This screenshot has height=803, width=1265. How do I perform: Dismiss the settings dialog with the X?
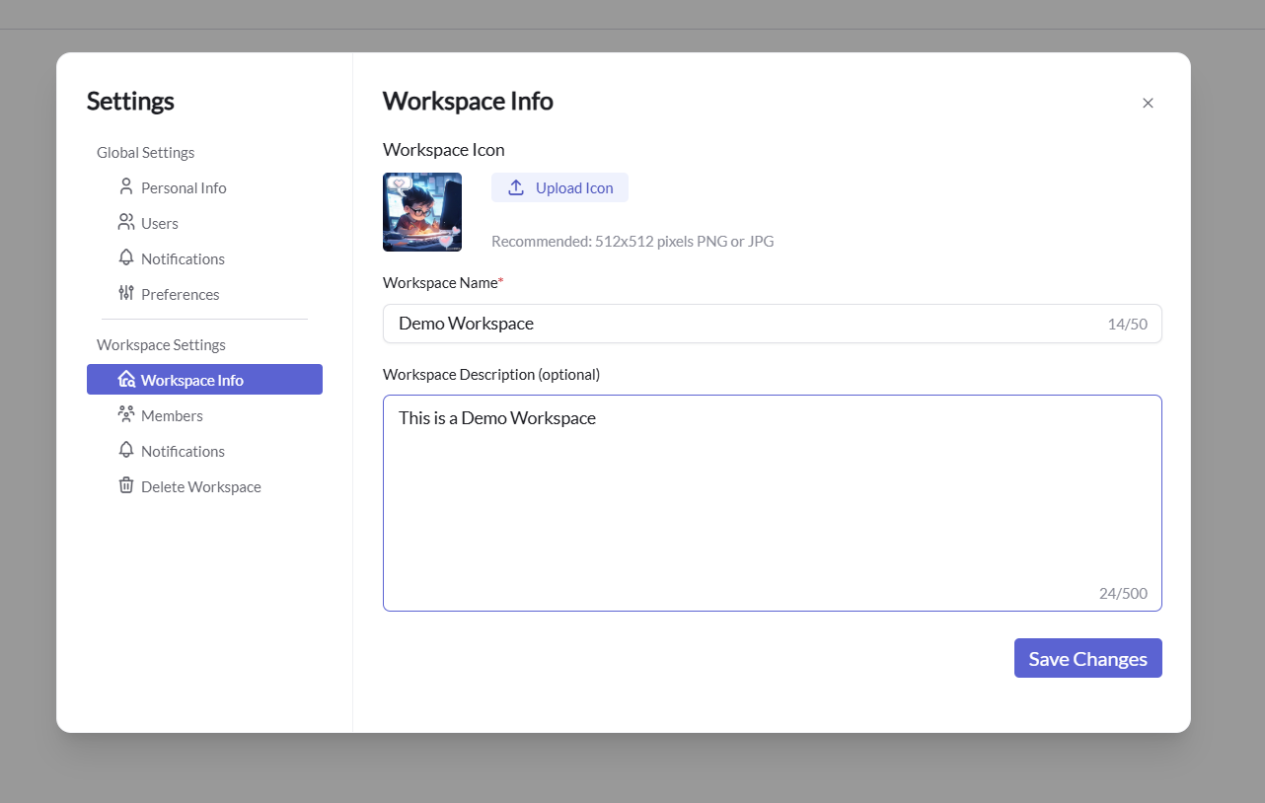point(1148,103)
